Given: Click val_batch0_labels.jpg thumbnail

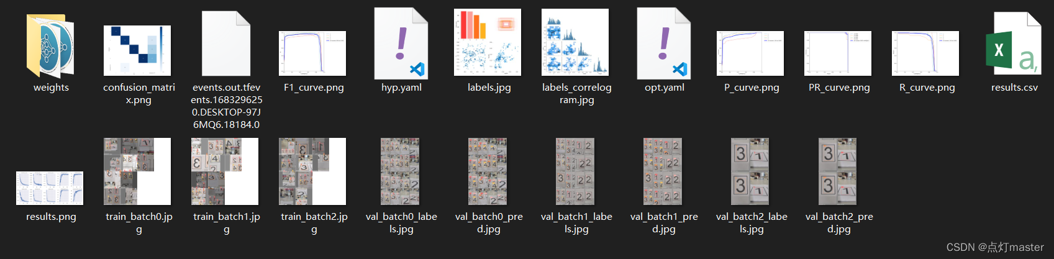Looking at the screenshot, I should point(400,171).
